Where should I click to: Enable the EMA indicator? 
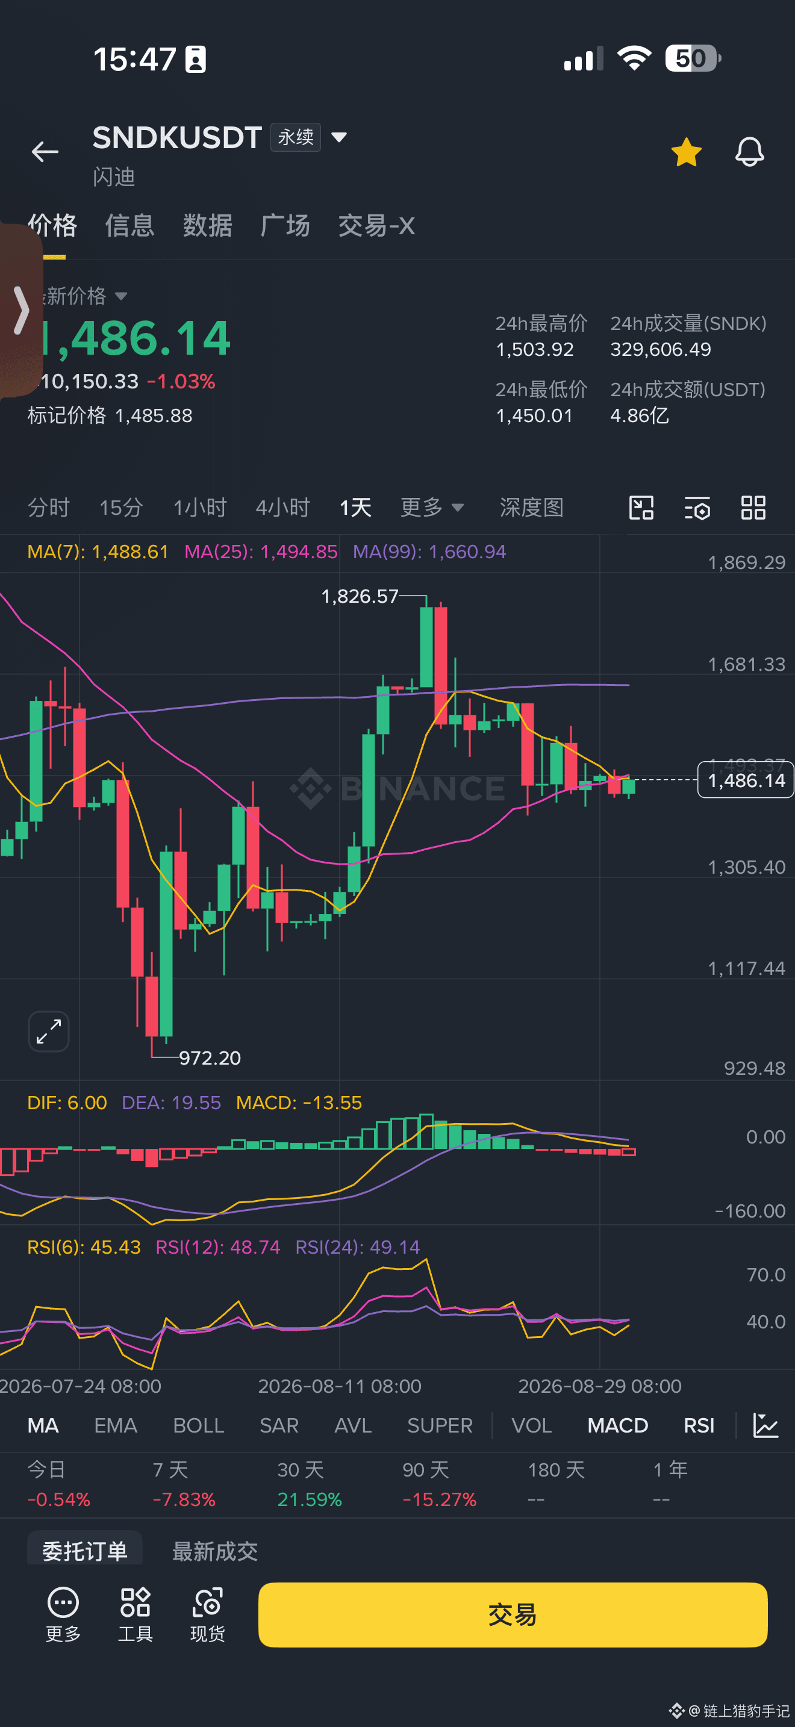tap(115, 1425)
